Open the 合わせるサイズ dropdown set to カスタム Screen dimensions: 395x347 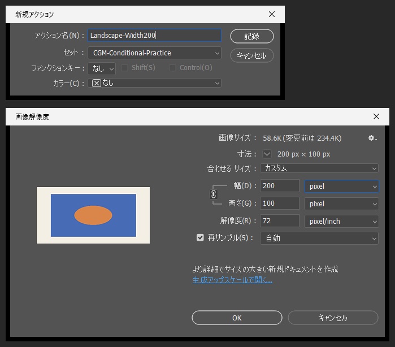pyautogui.click(x=319, y=168)
